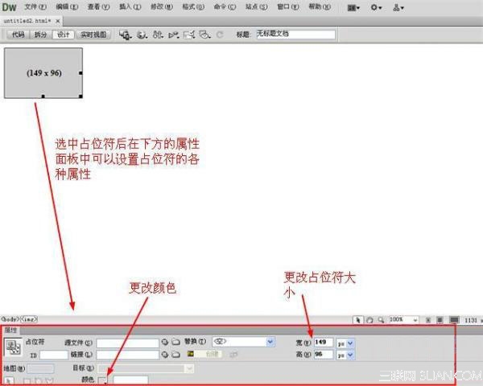Open the width unit px dropdown

(349, 342)
